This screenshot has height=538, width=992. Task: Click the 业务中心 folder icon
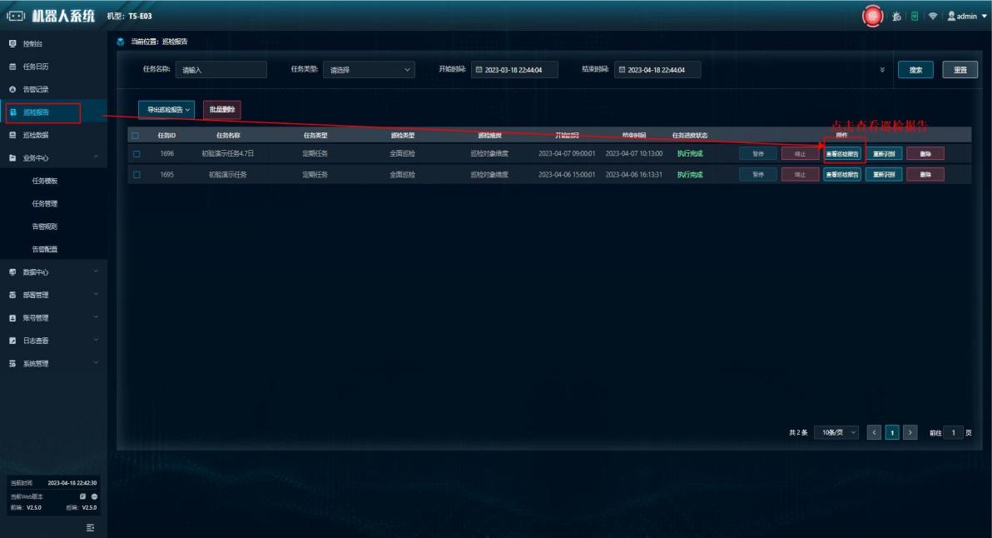12,157
